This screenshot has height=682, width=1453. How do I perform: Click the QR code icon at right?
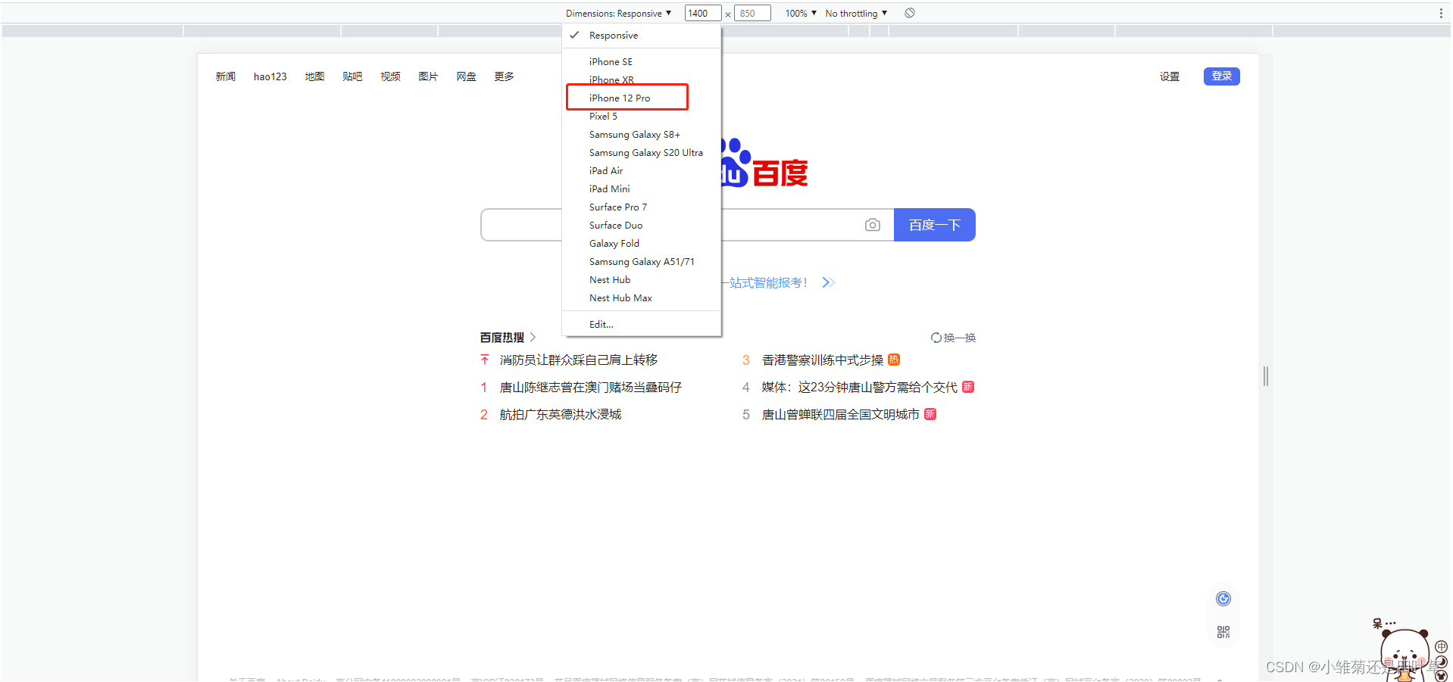click(x=1223, y=632)
